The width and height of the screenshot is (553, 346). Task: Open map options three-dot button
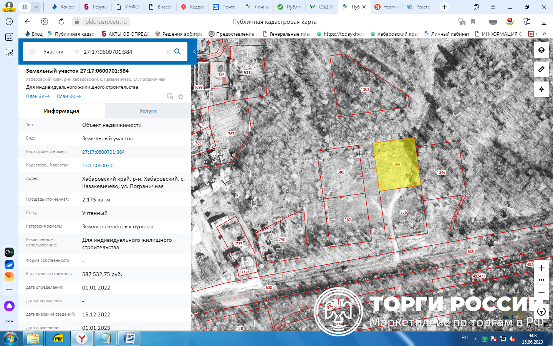coord(541,280)
